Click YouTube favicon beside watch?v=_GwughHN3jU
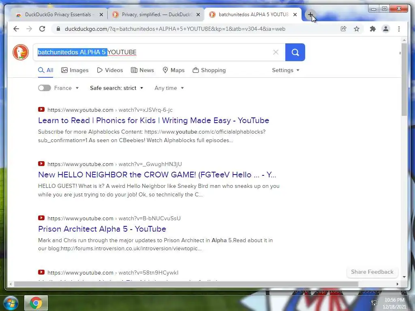Screen dimensions: 415x311 pos(41,164)
